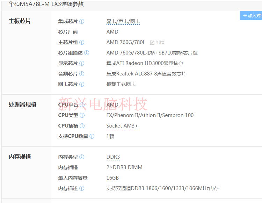The image size is (262, 203).
Task: Click the 纠错 edit icon
Action: click(x=152, y=43)
